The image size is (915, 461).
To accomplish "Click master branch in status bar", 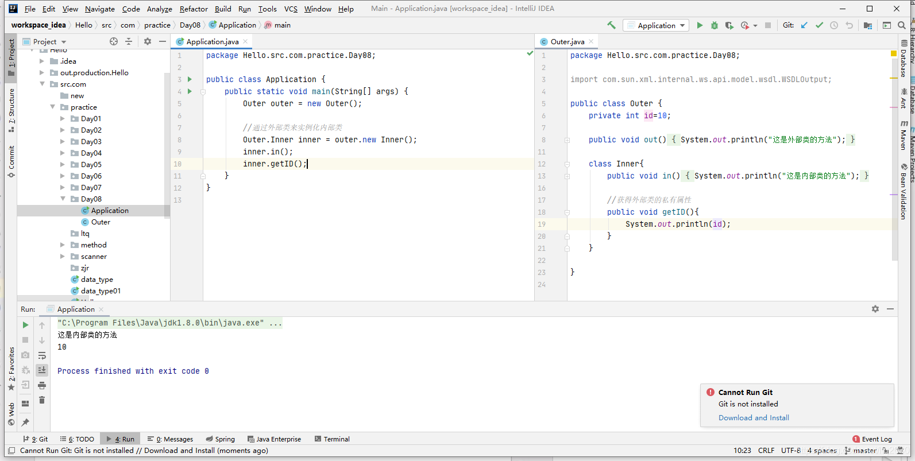I will (x=860, y=450).
